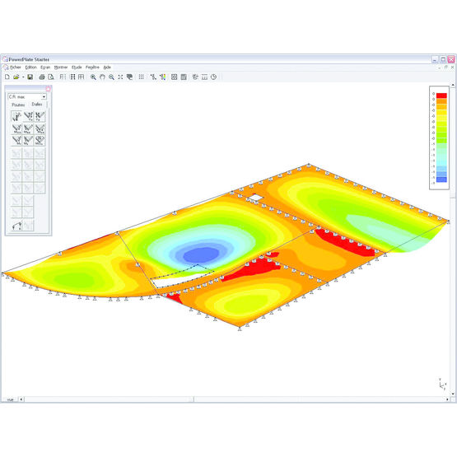Activate the Pan hand tool
The width and height of the screenshot is (457, 457).
pos(102,77)
